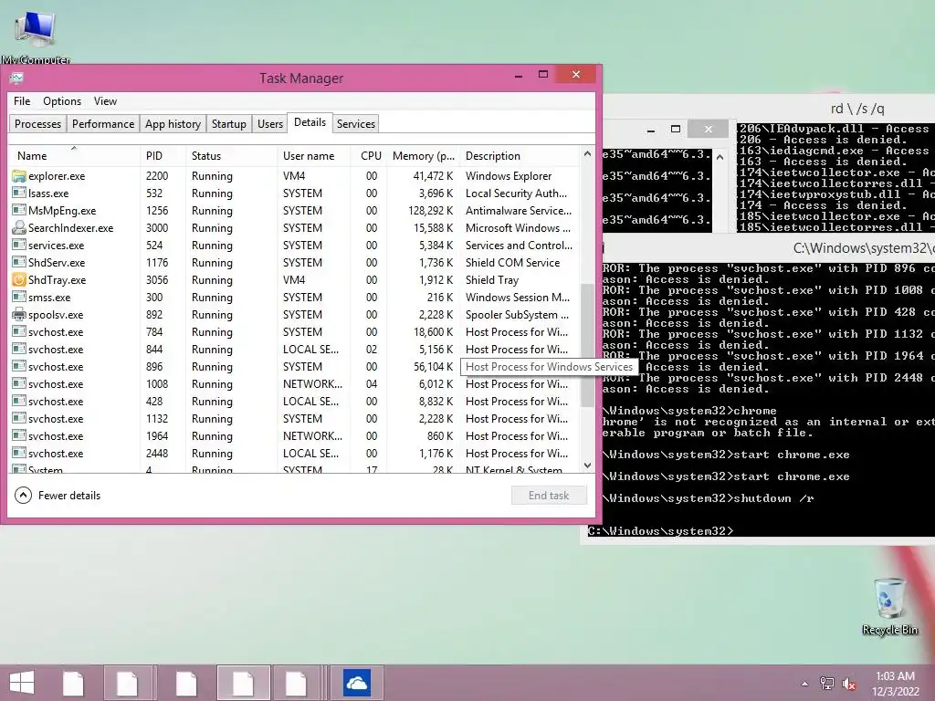Click the MsMpEng.exe process icon

(x=19, y=211)
